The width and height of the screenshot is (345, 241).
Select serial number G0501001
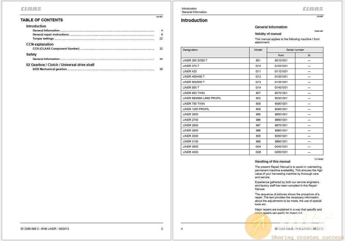click(x=281, y=152)
